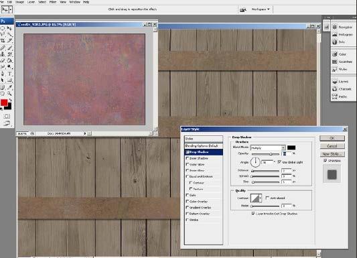Select the Paint Bucket tool
The width and height of the screenshot is (357, 258).
coord(9,60)
